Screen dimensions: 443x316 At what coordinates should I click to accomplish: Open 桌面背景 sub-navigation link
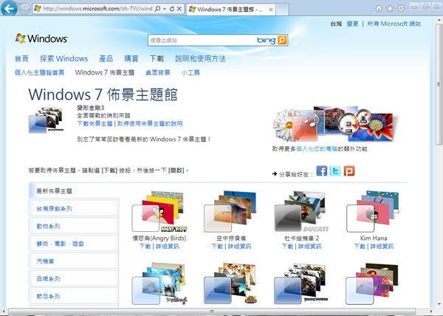(x=158, y=72)
